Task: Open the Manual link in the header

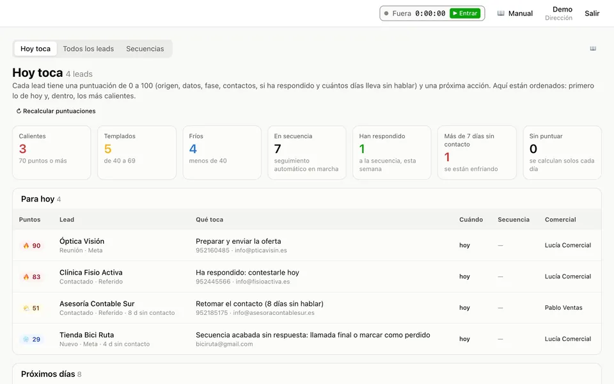Action: 515,13
